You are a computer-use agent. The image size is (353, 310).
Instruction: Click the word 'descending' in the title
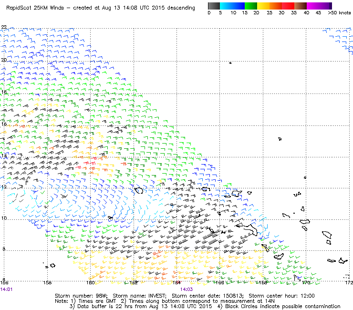[x=181, y=8]
